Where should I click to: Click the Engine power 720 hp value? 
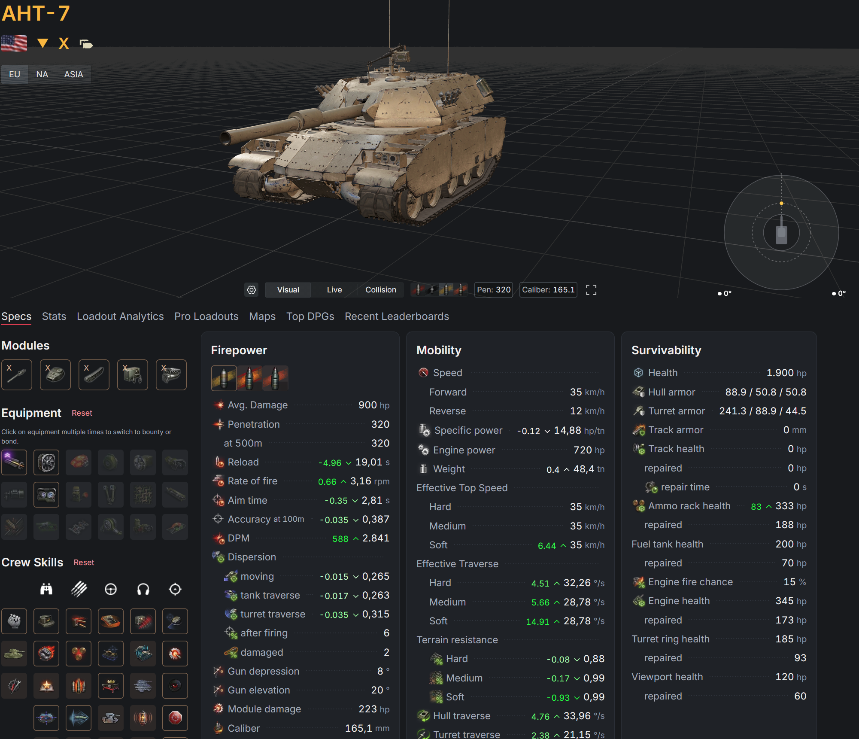pos(589,450)
